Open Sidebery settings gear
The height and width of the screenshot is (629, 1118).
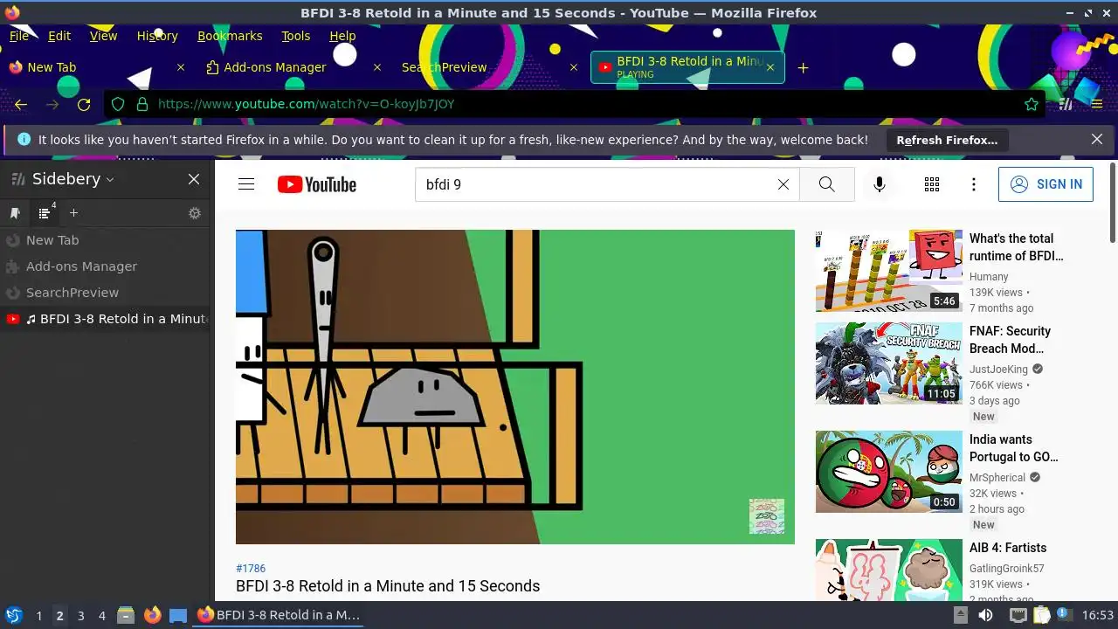pyautogui.click(x=195, y=213)
